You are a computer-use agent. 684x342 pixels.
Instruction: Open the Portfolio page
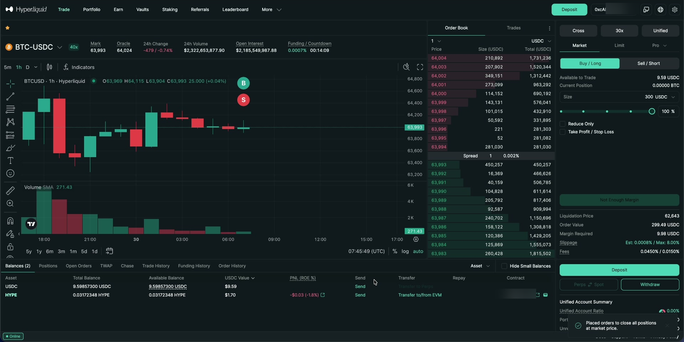[x=92, y=10]
